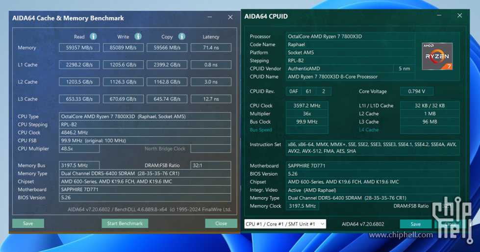
Task: Click CPU Clock 4846.2 MHz field
Action: click(145, 132)
